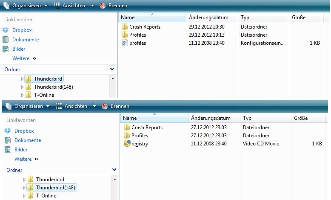Click Ansichten grid icon in lower window
The image size is (331, 200).
click(59, 106)
